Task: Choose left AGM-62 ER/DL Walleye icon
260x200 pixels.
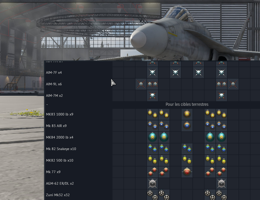Action: (153, 183)
